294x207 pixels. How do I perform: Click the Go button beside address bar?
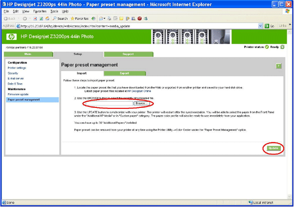(269, 26)
